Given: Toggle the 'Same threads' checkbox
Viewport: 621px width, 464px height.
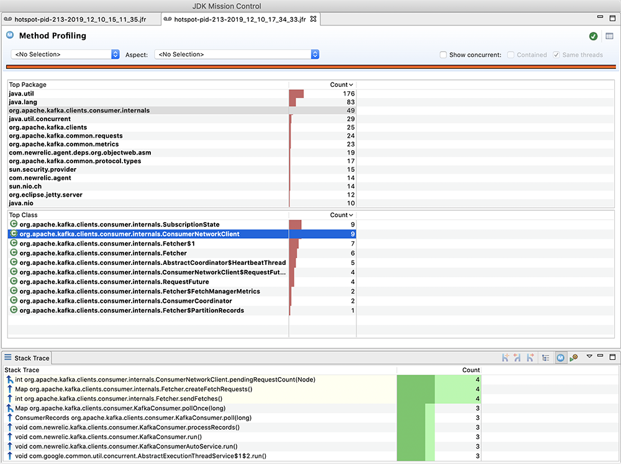Looking at the screenshot, I should click(x=556, y=55).
